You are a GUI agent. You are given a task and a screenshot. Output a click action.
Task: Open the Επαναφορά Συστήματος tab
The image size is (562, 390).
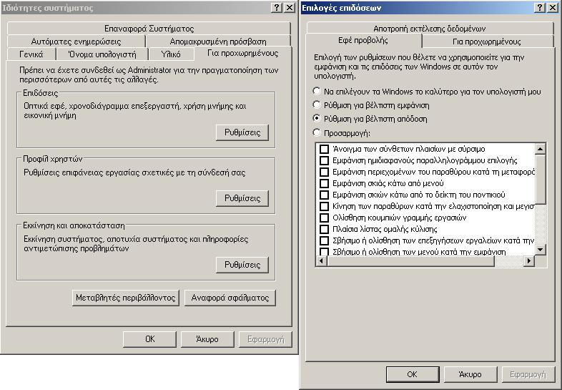tap(149, 29)
